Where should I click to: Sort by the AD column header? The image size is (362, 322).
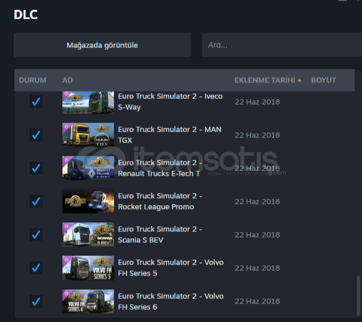pos(68,80)
